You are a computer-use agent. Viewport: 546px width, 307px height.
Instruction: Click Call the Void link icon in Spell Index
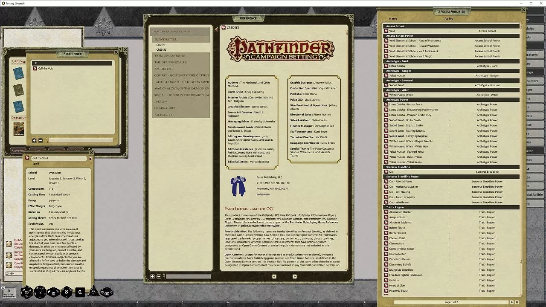click(35, 68)
